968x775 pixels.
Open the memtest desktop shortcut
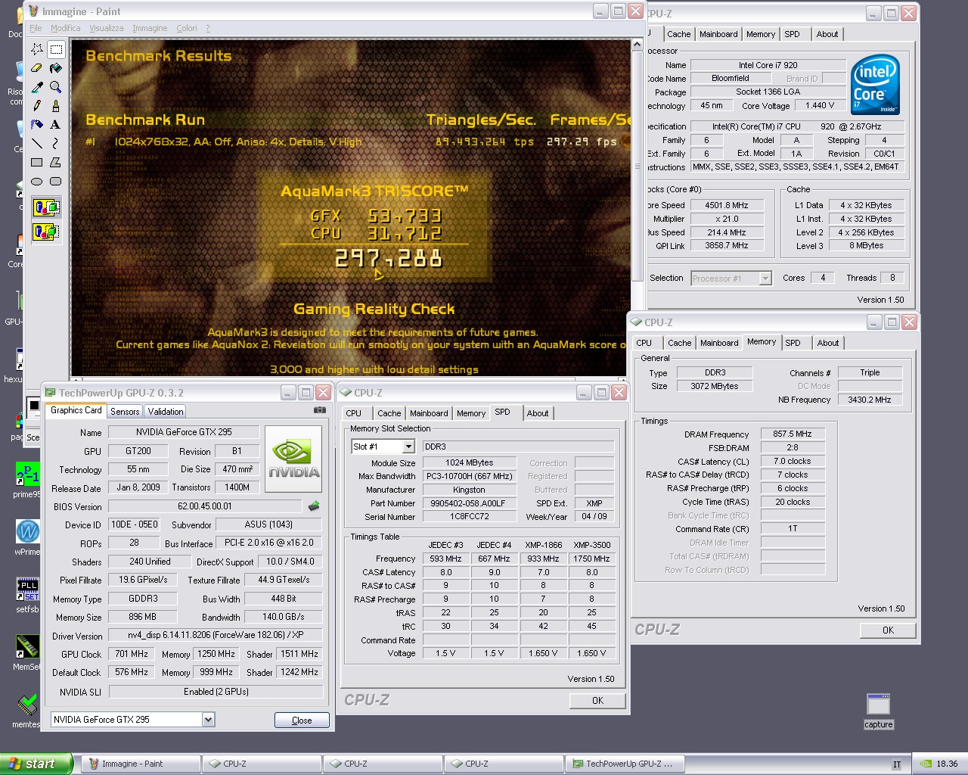[x=27, y=710]
